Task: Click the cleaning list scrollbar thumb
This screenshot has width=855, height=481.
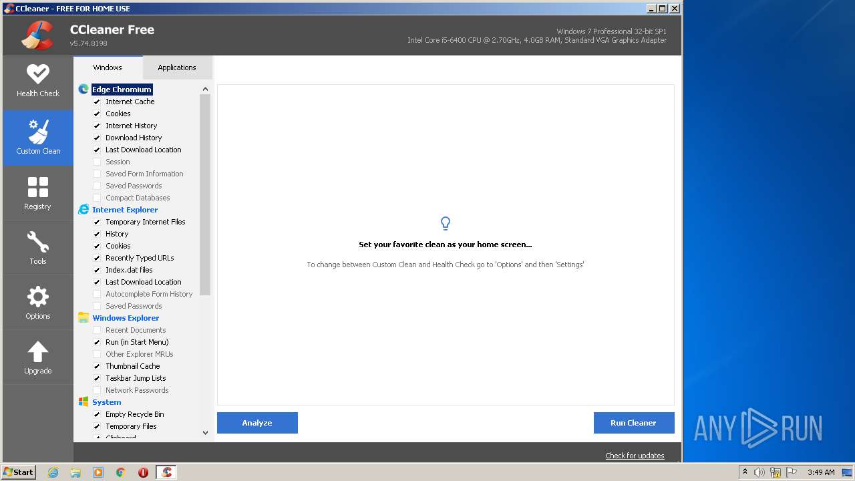Action: pos(205,194)
